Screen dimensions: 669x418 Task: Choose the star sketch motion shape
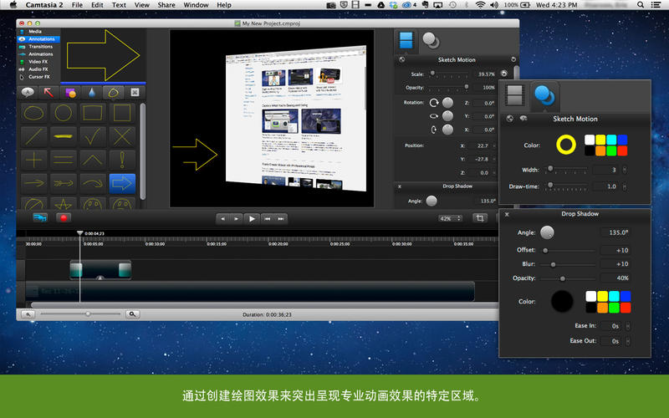60,203
